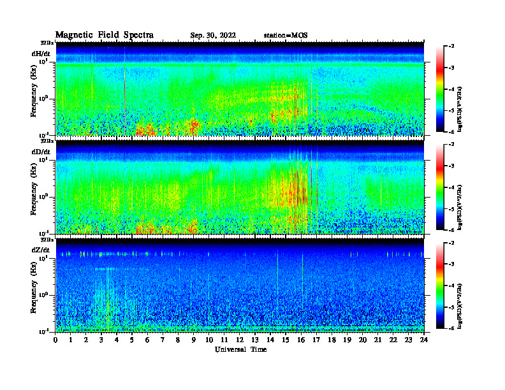Click the dH/dt spectrogram plot area
Screen dimensions: 505x390
pyautogui.click(x=240, y=89)
